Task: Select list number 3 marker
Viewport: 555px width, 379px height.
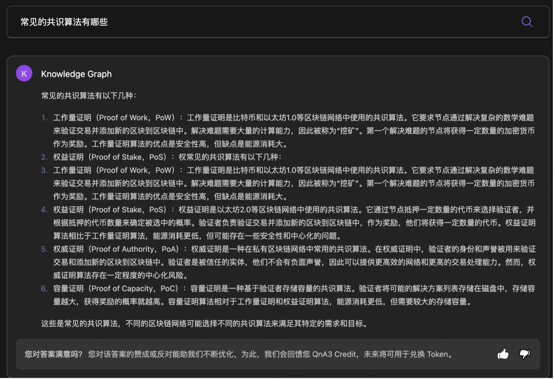Action: click(44, 170)
